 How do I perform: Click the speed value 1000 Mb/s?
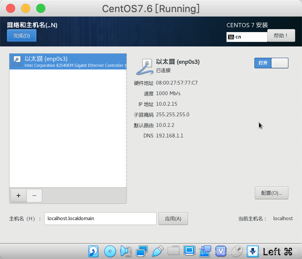click(x=168, y=93)
